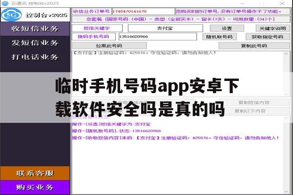
Task: Close the window with X button
Action: [x=282, y=3]
